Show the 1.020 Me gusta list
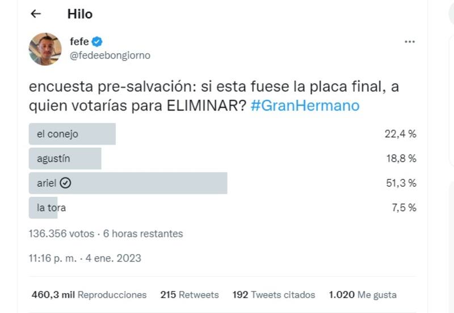 (x=363, y=295)
